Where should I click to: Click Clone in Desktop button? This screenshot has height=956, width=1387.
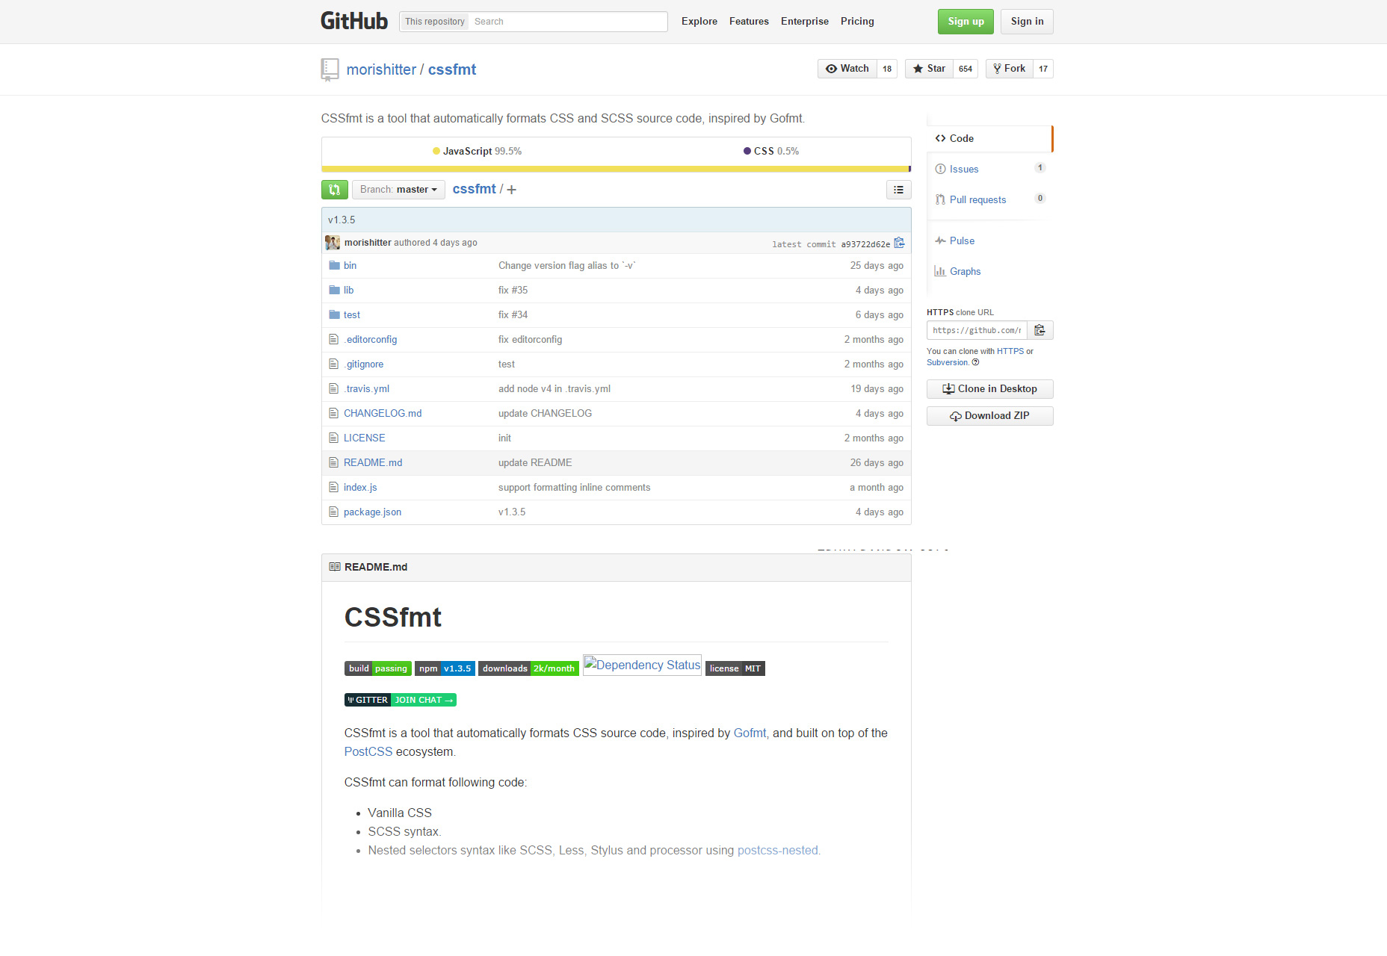[989, 389]
